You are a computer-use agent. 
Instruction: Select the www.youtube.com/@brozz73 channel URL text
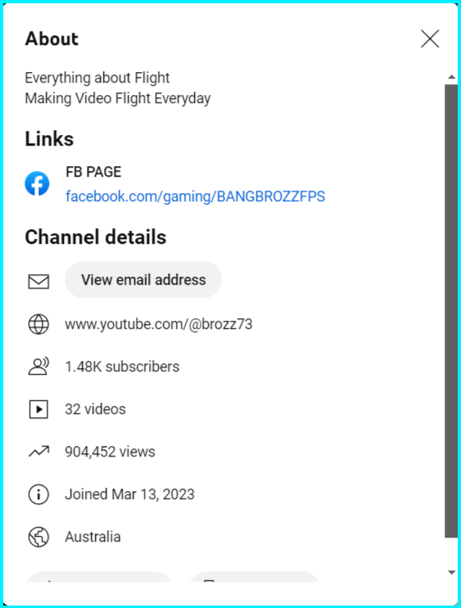[159, 324]
